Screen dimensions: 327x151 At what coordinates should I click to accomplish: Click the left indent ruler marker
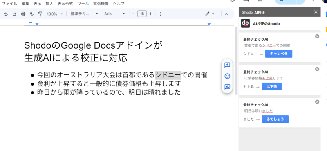click(x=37, y=24)
